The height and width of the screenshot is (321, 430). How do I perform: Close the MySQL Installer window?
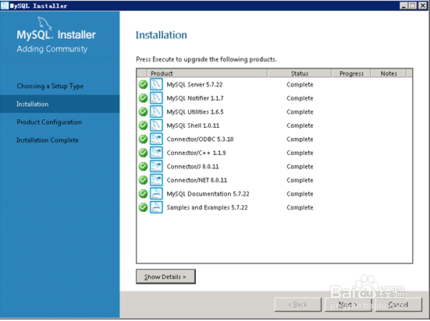[x=422, y=5]
